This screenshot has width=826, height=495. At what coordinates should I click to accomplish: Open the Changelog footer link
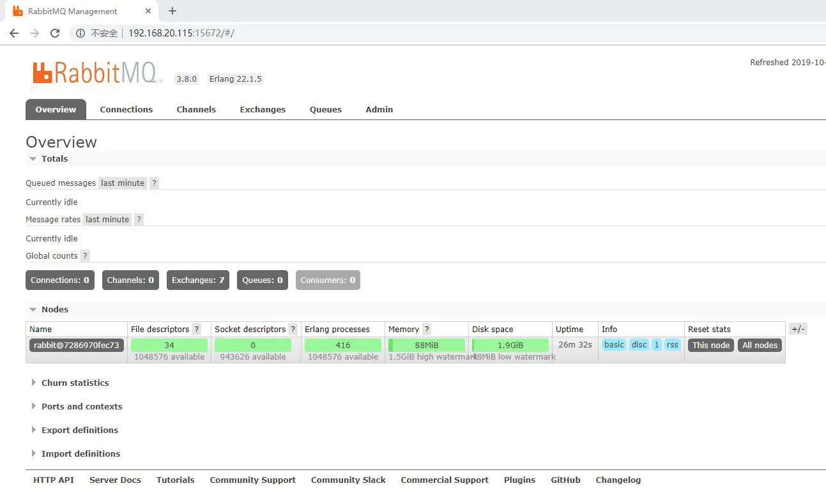tap(618, 480)
